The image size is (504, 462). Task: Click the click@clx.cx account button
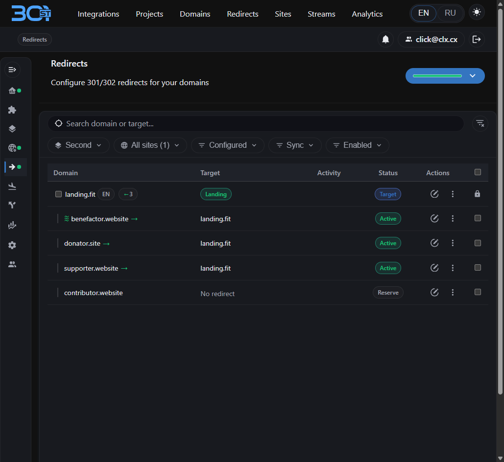(x=431, y=39)
